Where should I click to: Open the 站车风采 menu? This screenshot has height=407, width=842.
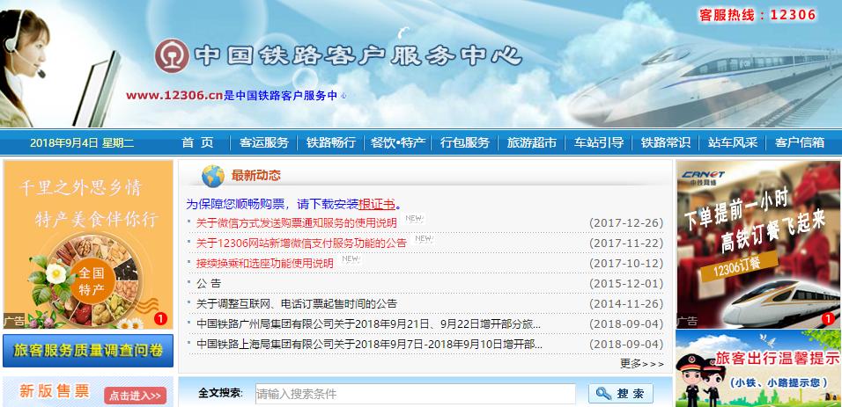coord(733,142)
